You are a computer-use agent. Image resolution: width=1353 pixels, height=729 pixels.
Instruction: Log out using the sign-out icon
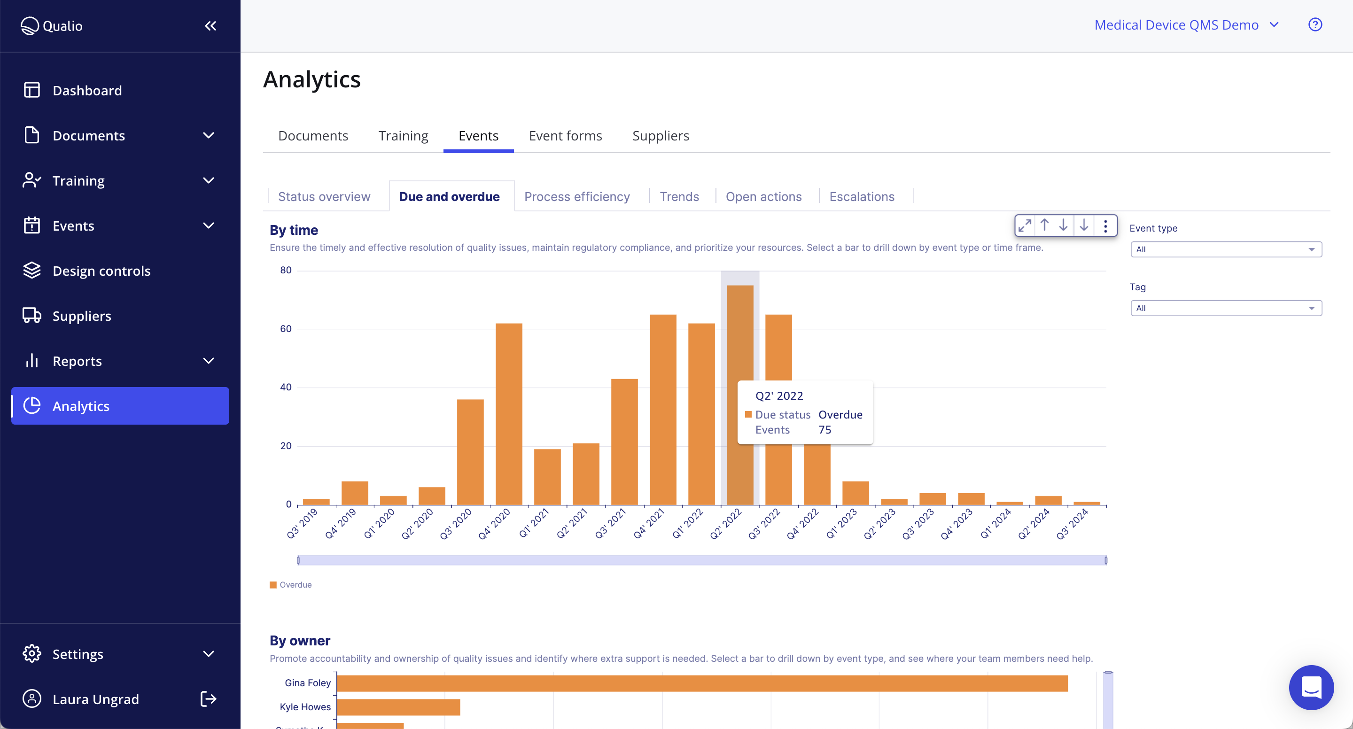[208, 699]
